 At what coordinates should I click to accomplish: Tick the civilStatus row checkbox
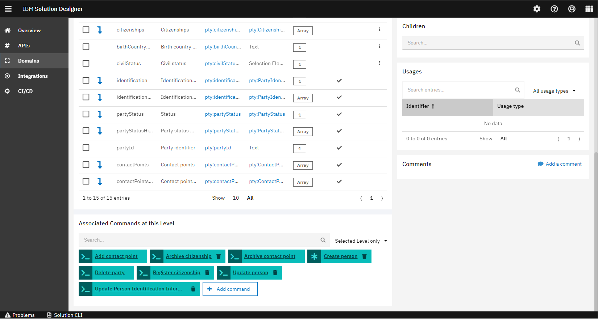tap(86, 63)
